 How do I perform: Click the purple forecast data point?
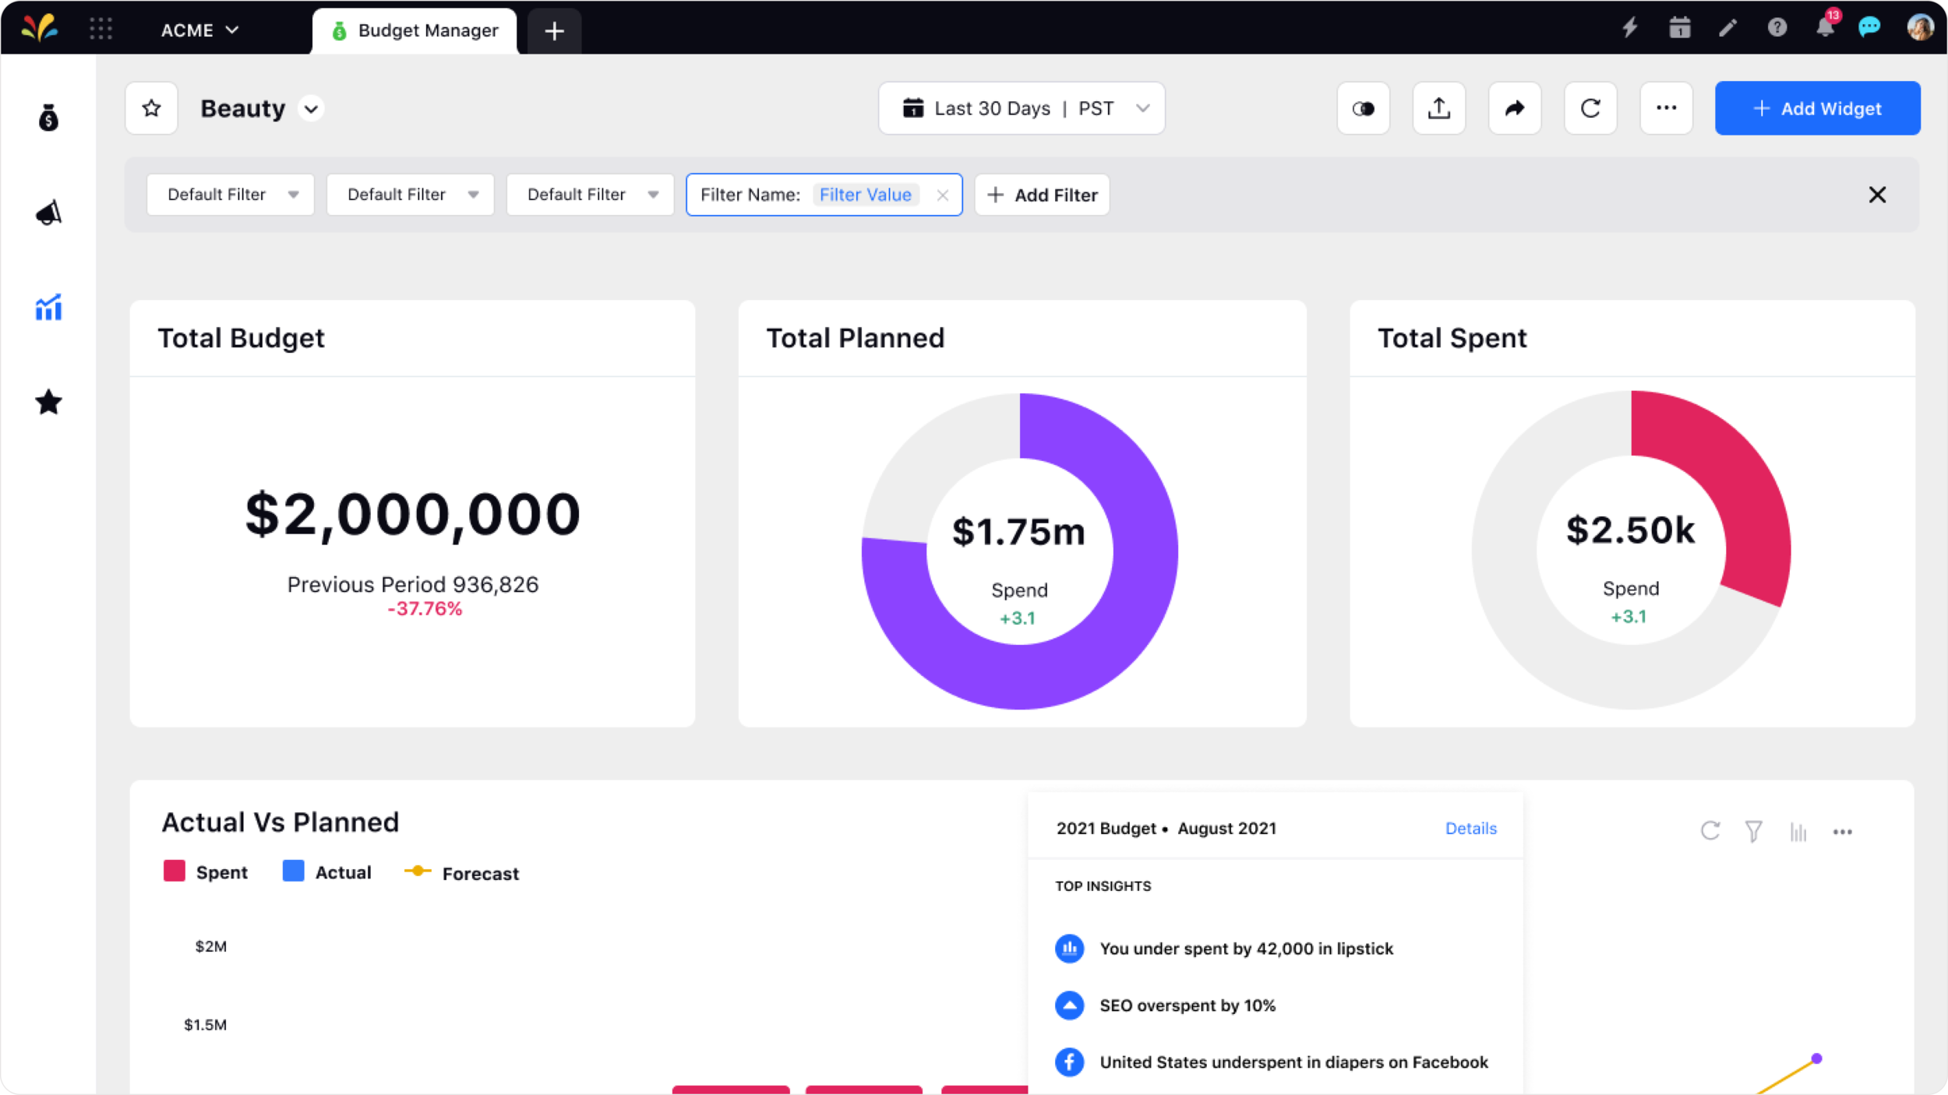point(1816,1058)
